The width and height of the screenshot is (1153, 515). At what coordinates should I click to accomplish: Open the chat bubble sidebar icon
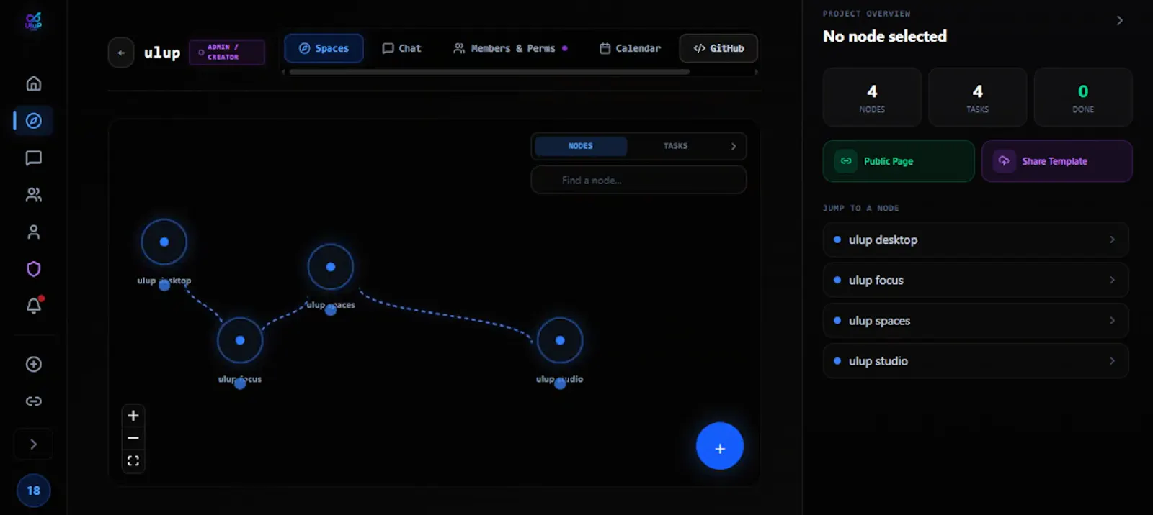[33, 158]
